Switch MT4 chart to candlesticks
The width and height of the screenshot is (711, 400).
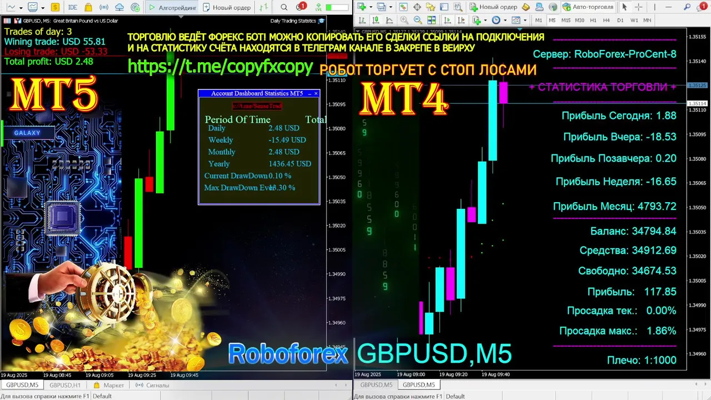click(x=375, y=20)
